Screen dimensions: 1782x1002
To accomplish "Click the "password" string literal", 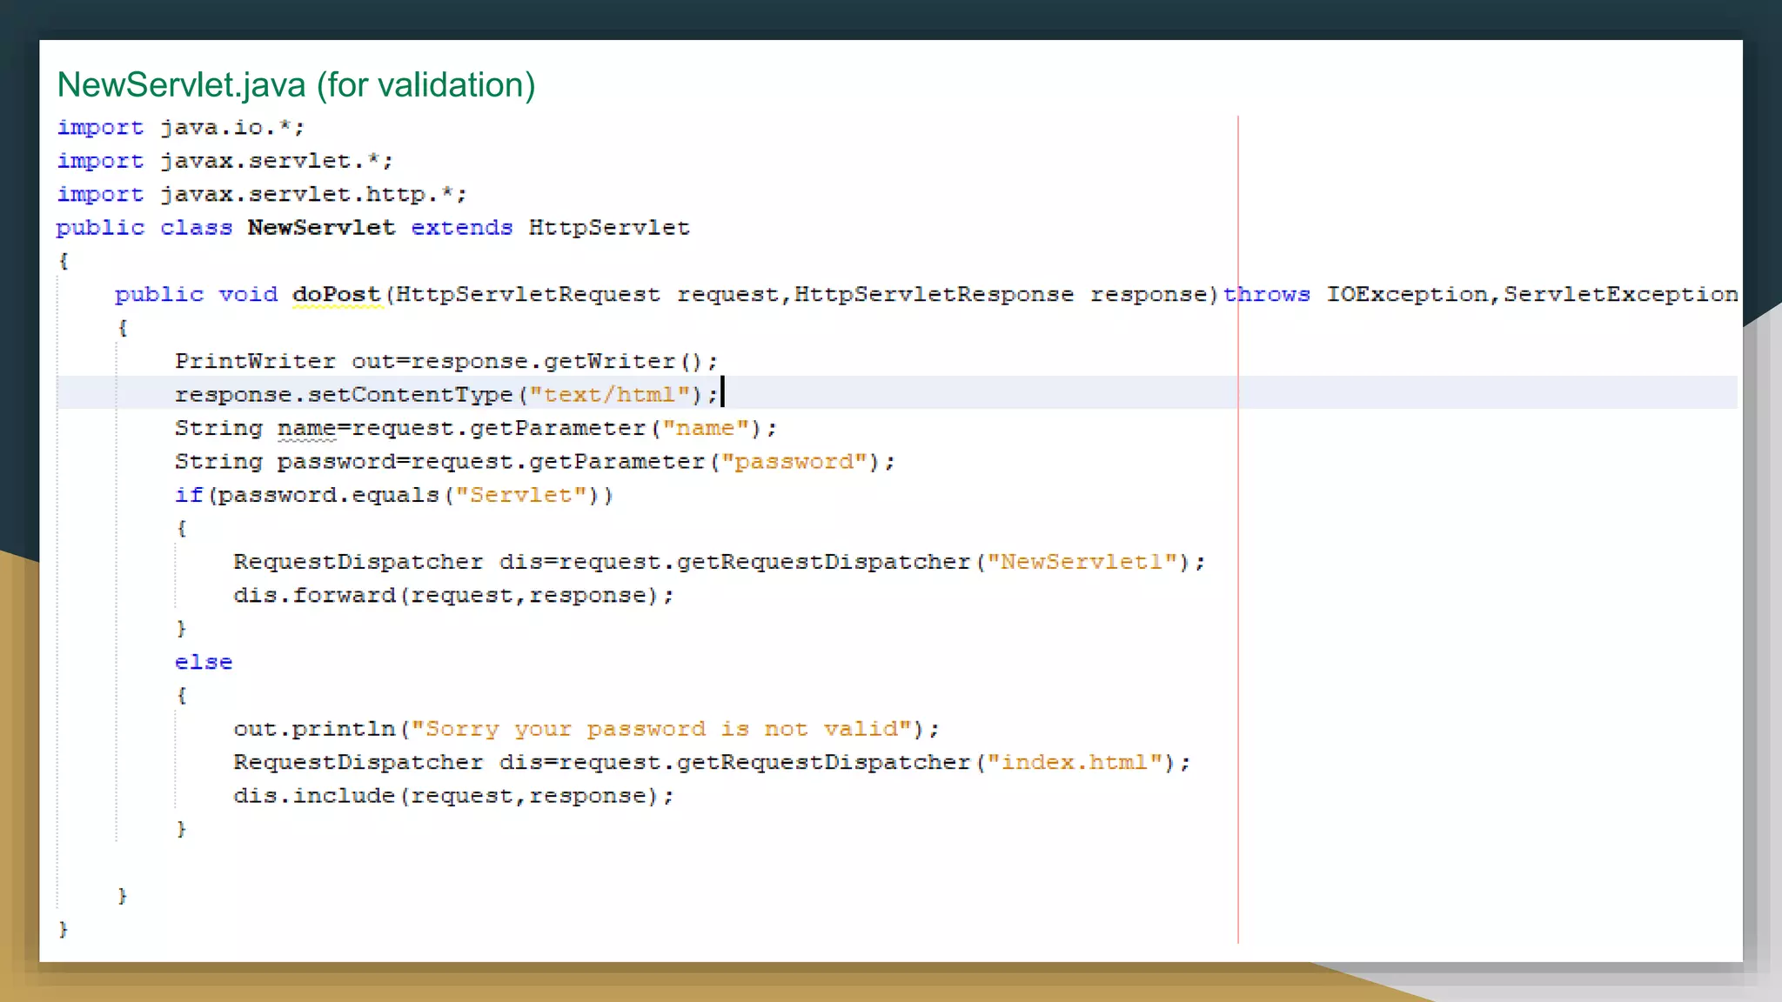I will click(x=794, y=462).
